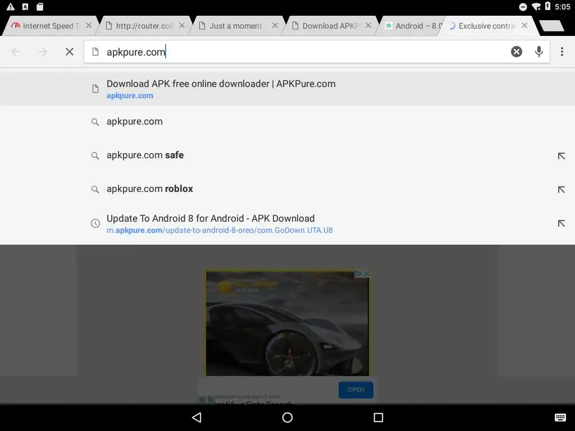Screen dimensions: 575x431
Task: Tap the 5:05 clock in status bar
Action: [563, 7]
